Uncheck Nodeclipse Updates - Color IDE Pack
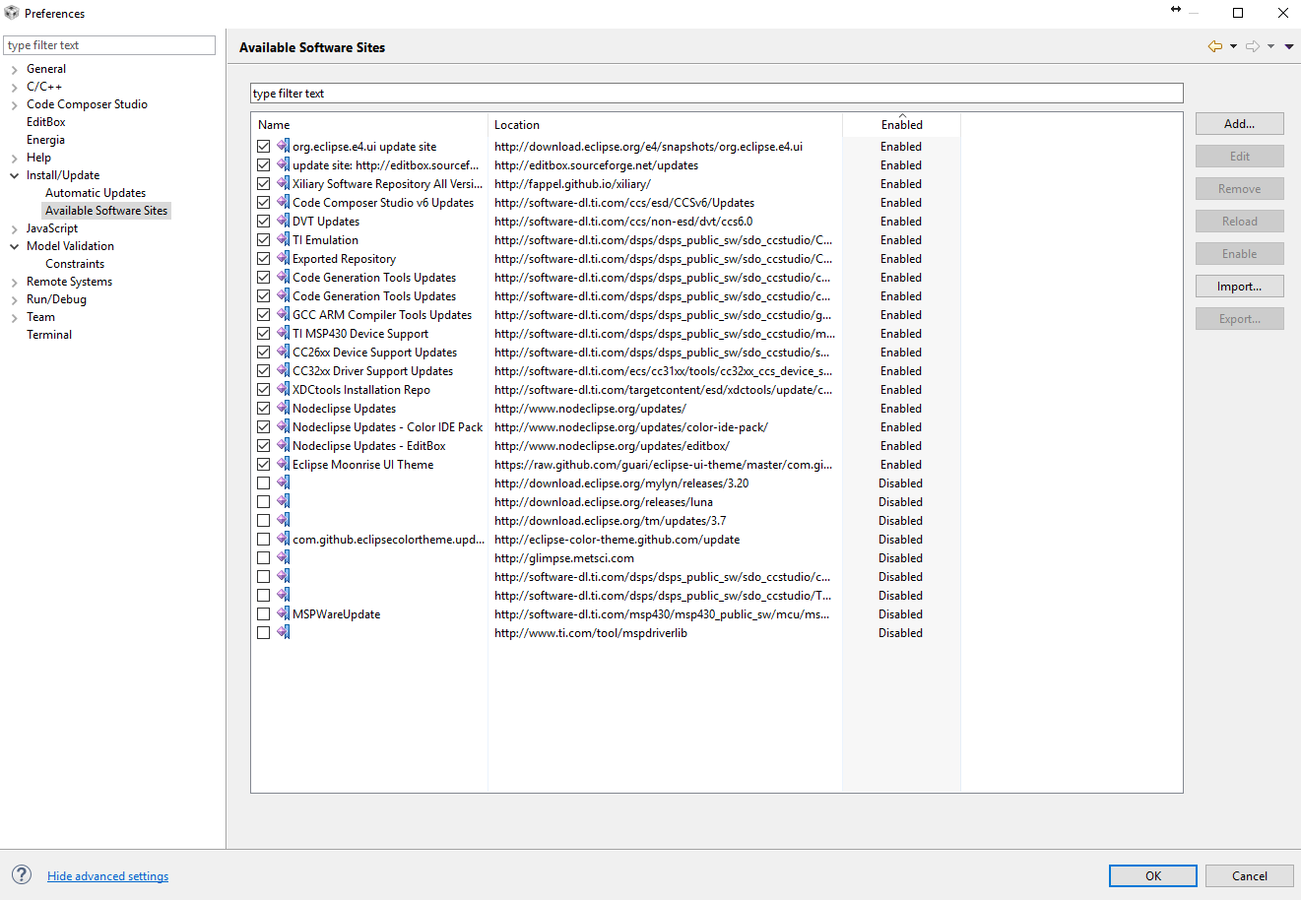1301x900 pixels. [x=263, y=426]
